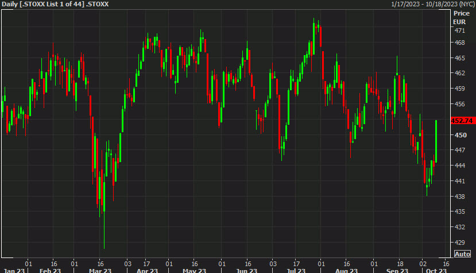This screenshot has height=273, width=476.
Task: Click the 468 price axis value
Action: pyautogui.click(x=459, y=43)
